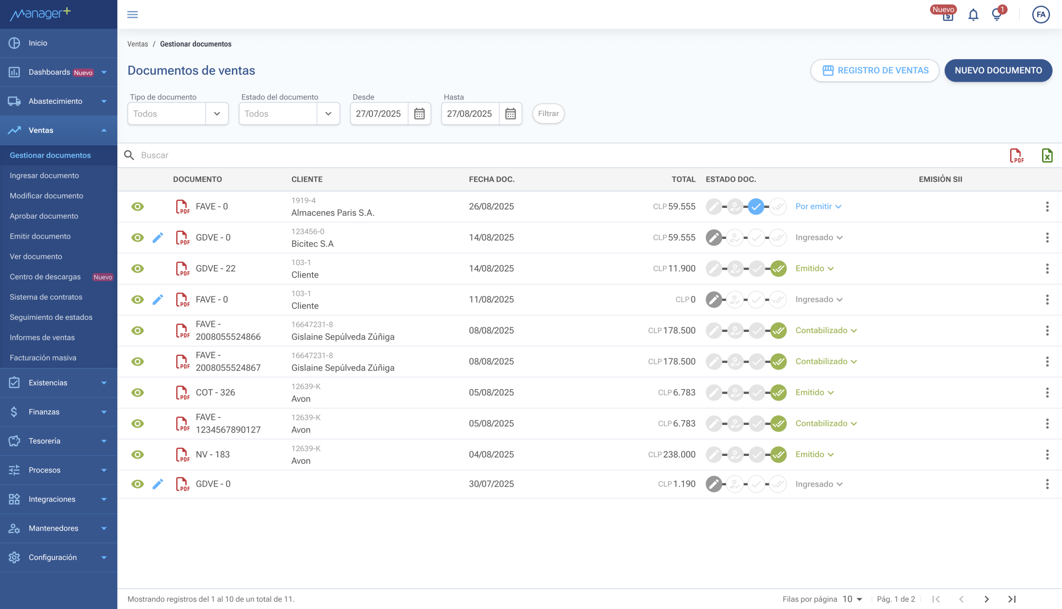Screen dimensions: 1062x609
Task: Expand the Por emitir status dropdown
Action: 818,207
